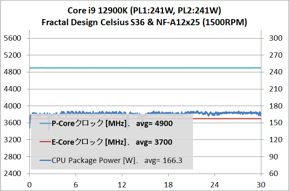Select the E-Core clock legend entry
Image resolution: width=289 pixels, height=191 pixels.
pyautogui.click(x=106, y=142)
